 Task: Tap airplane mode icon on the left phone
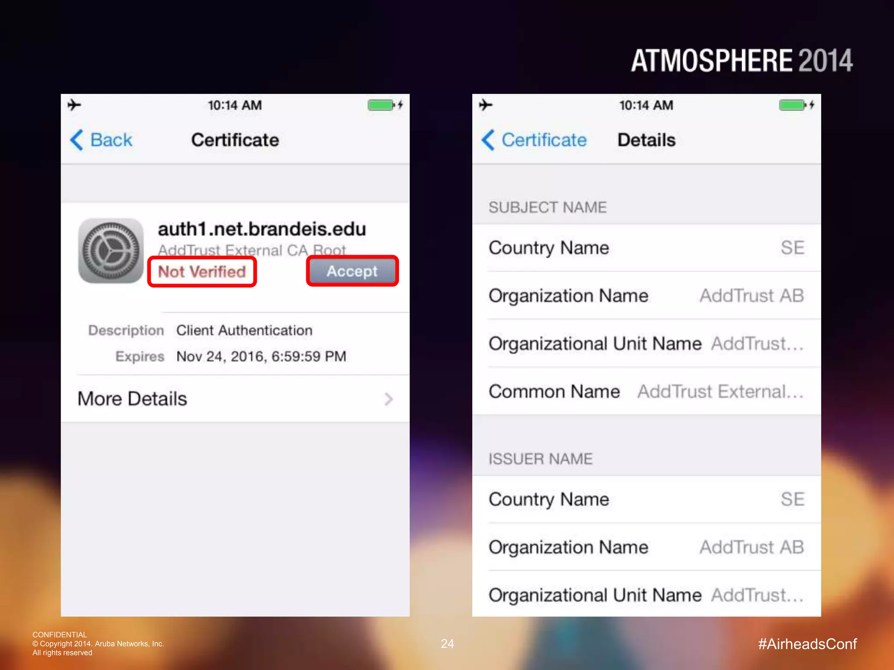pyautogui.click(x=74, y=105)
